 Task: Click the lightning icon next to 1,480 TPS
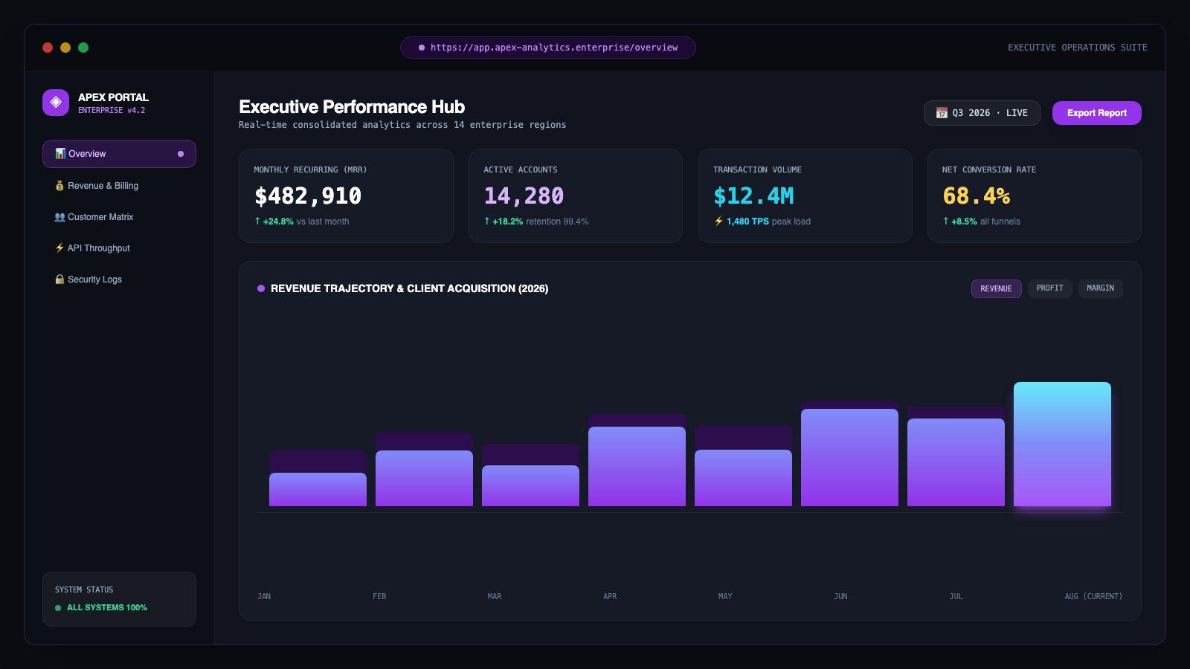coord(718,222)
